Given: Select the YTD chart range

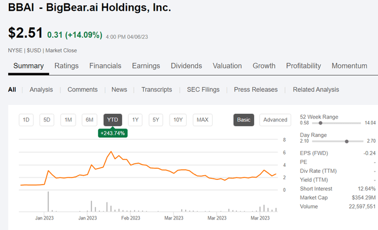Looking at the screenshot, I should coord(113,120).
